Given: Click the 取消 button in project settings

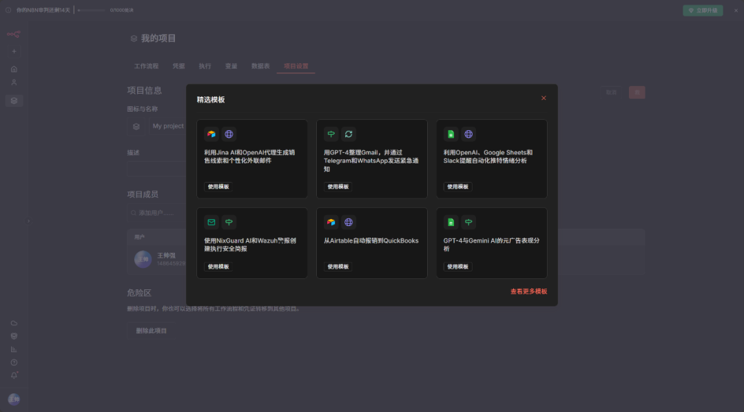Looking at the screenshot, I should 611,92.
